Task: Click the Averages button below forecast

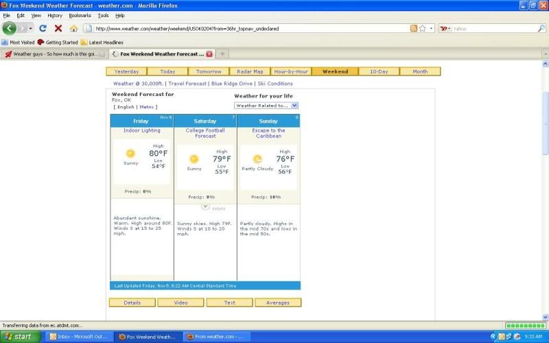Action: pyautogui.click(x=278, y=303)
